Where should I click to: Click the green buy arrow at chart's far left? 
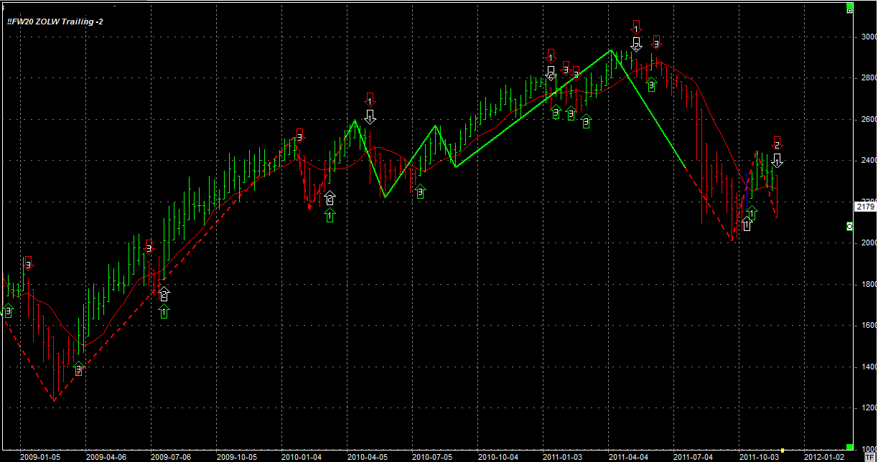coord(8,311)
